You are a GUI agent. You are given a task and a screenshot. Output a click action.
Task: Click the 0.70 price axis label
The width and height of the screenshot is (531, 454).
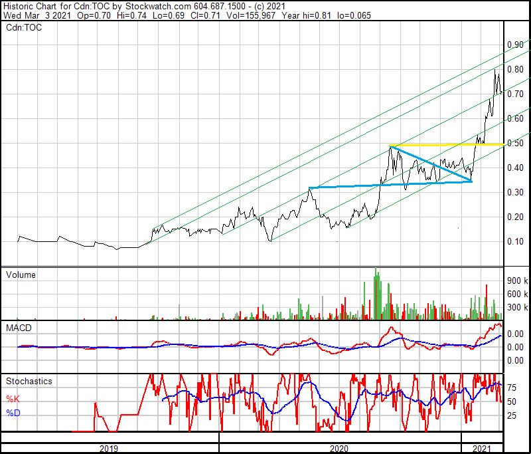pyautogui.click(x=515, y=94)
